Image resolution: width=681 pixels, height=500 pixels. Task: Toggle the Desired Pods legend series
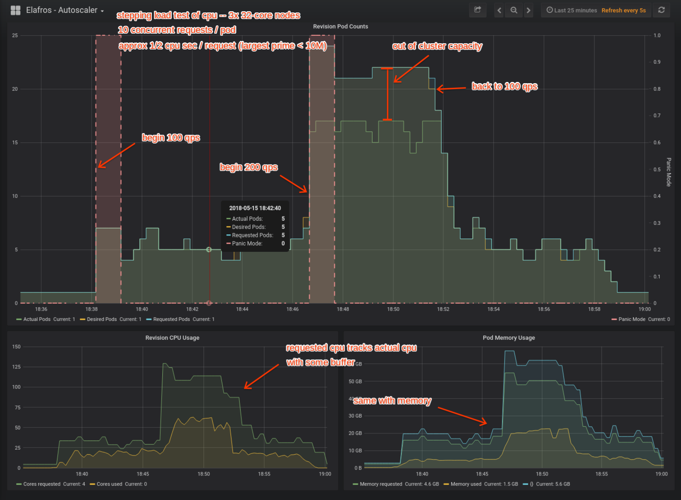(102, 319)
